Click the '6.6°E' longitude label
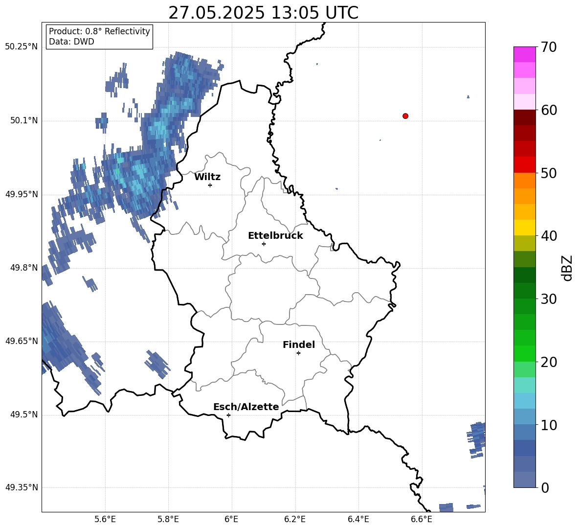 (x=422, y=519)
